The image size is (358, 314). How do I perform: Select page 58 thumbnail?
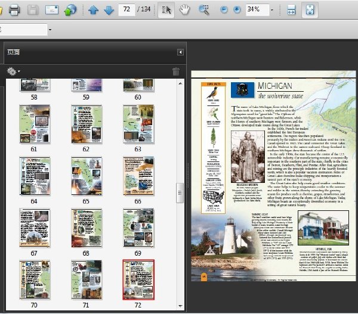(x=35, y=85)
